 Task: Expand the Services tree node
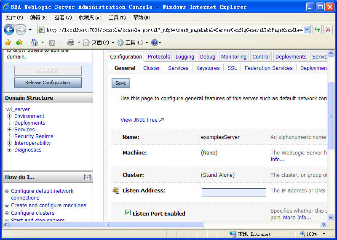[x=9, y=130]
